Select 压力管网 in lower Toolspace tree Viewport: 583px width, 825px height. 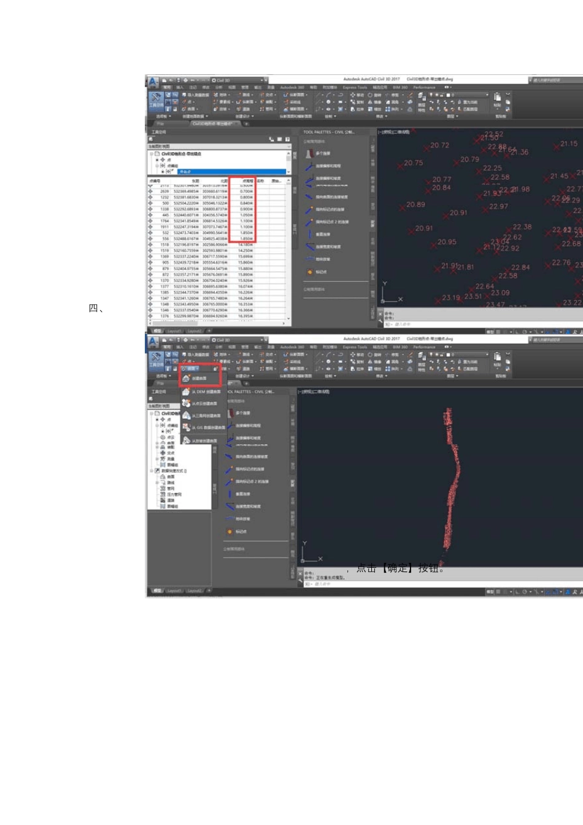pyautogui.click(x=171, y=495)
